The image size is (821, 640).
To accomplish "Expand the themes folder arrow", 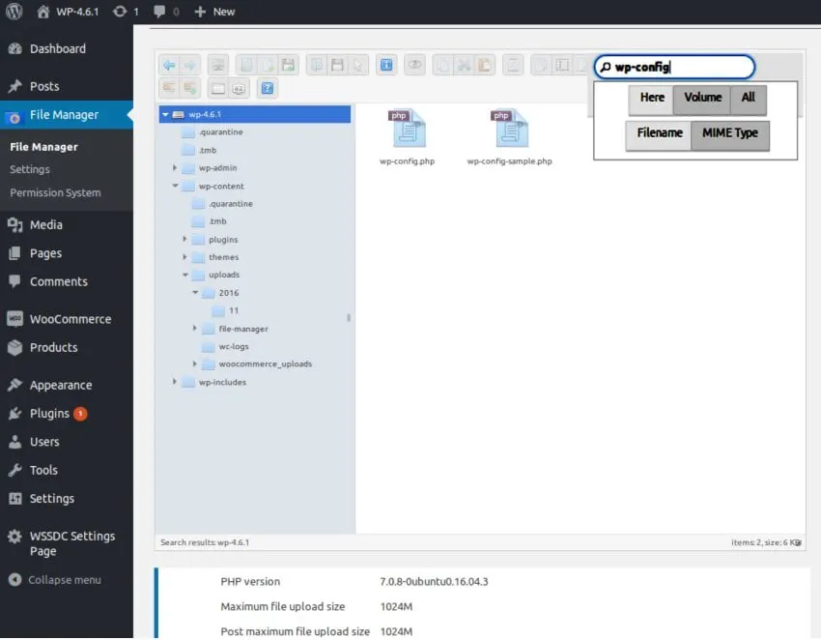I will [184, 257].
